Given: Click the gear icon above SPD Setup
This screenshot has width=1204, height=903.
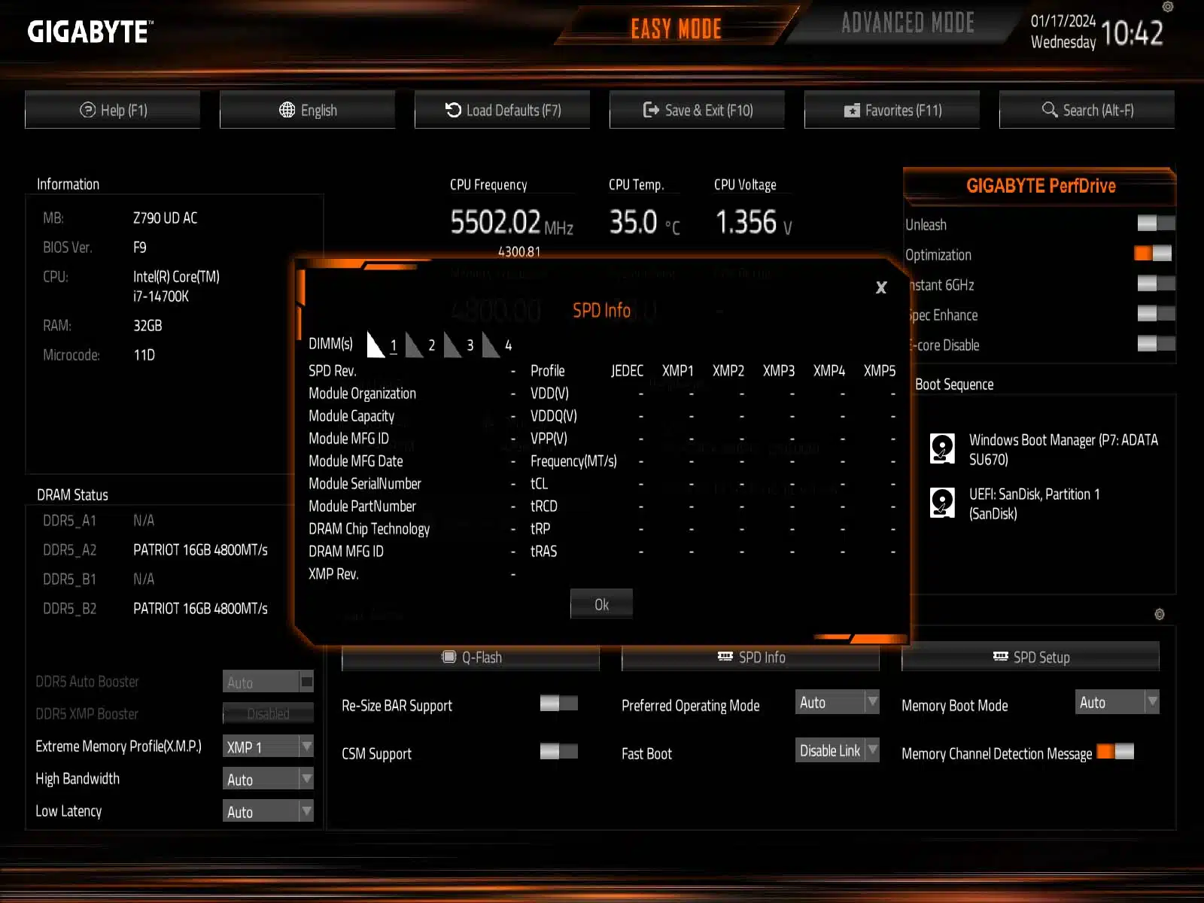Looking at the screenshot, I should pos(1160,614).
